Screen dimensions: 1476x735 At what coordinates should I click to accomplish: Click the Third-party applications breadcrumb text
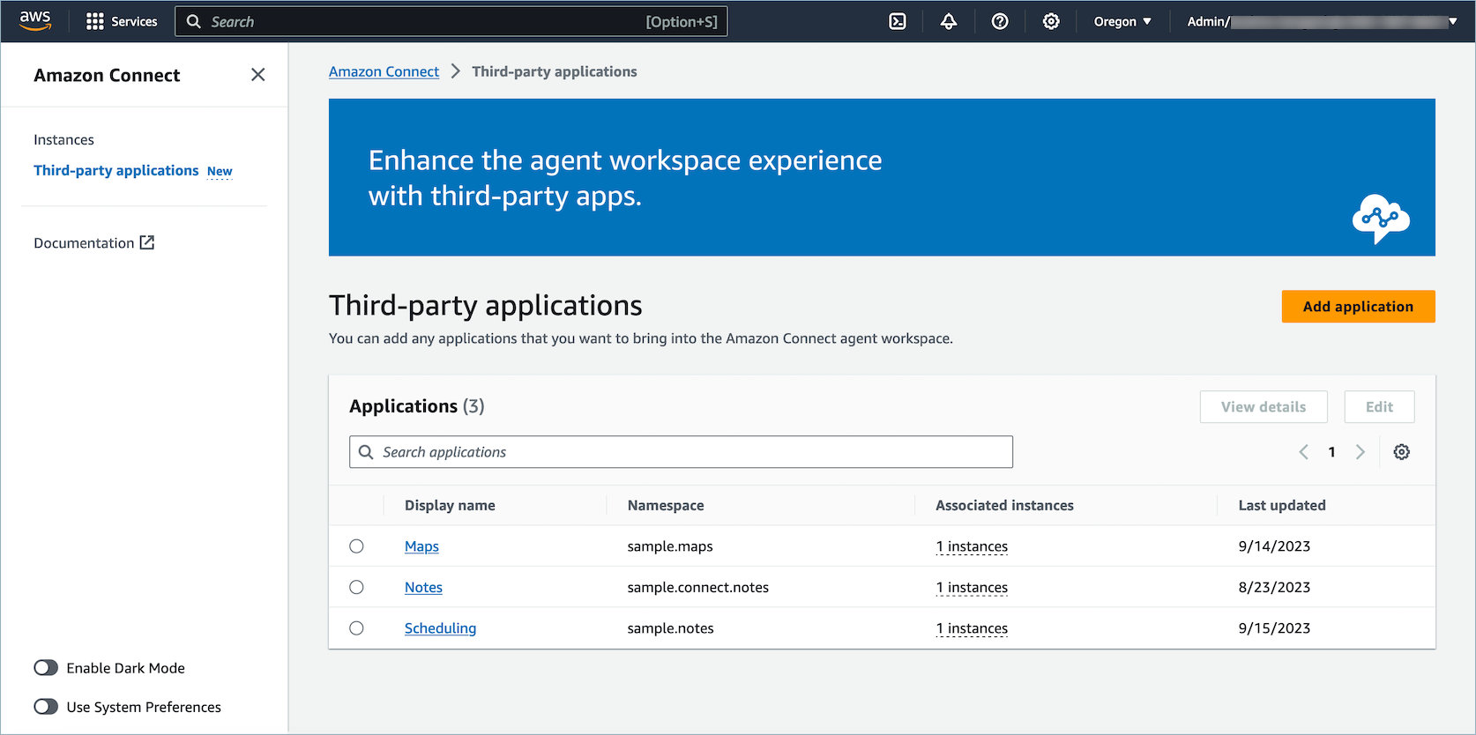[555, 71]
